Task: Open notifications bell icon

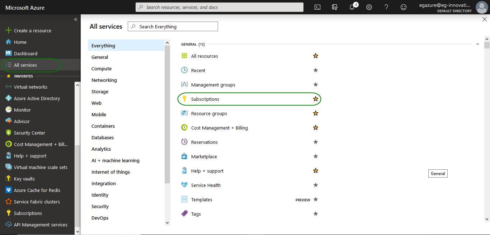Action: point(352,7)
